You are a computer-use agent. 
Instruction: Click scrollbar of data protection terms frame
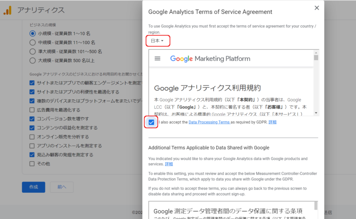point(316,206)
